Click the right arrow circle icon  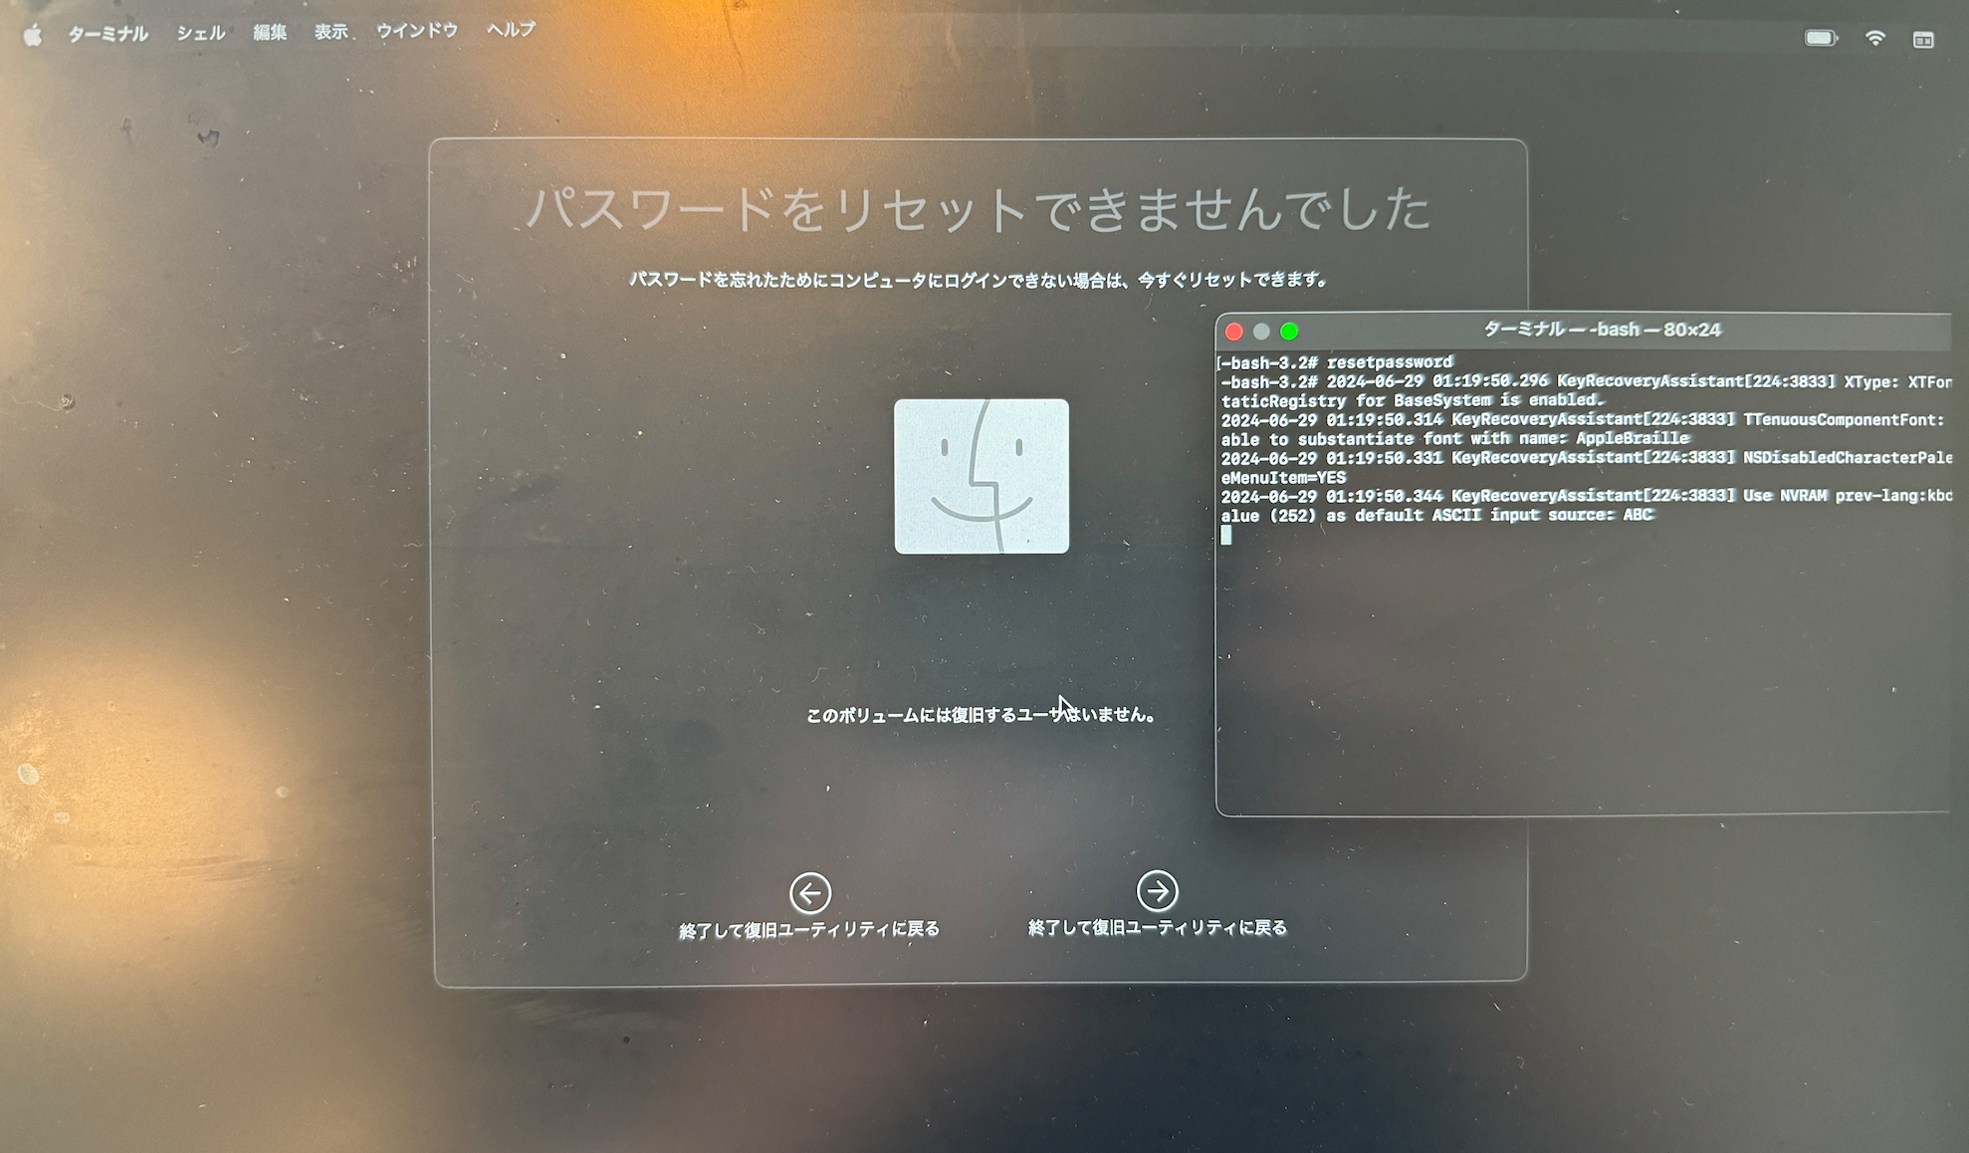[1157, 891]
